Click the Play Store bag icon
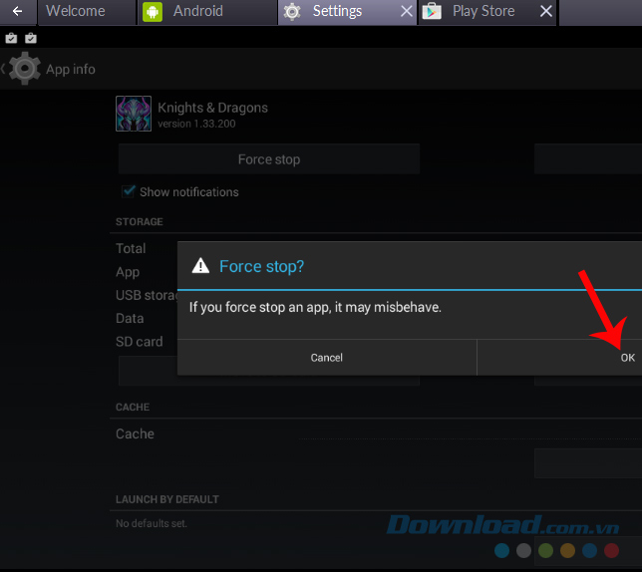This screenshot has height=572, width=642. 432,12
